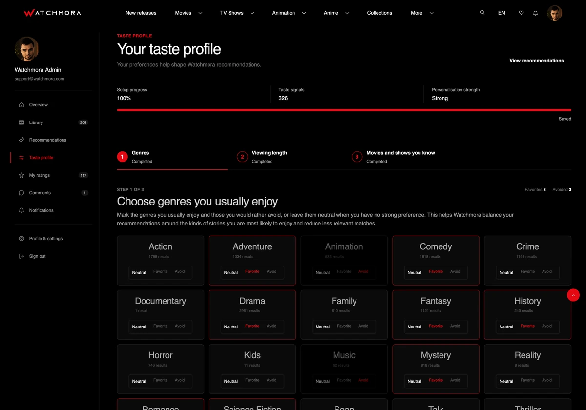The image size is (586, 410).
Task: Open favorites heart icon in header
Action: [x=521, y=13]
